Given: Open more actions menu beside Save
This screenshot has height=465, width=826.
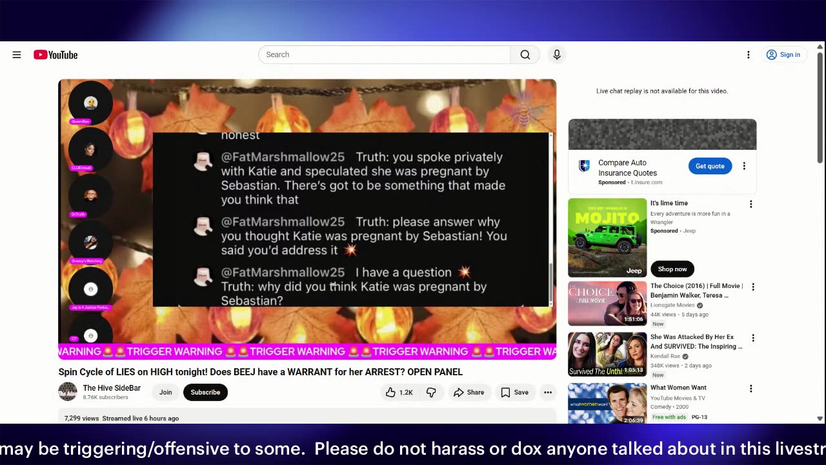Looking at the screenshot, I should coord(548,392).
